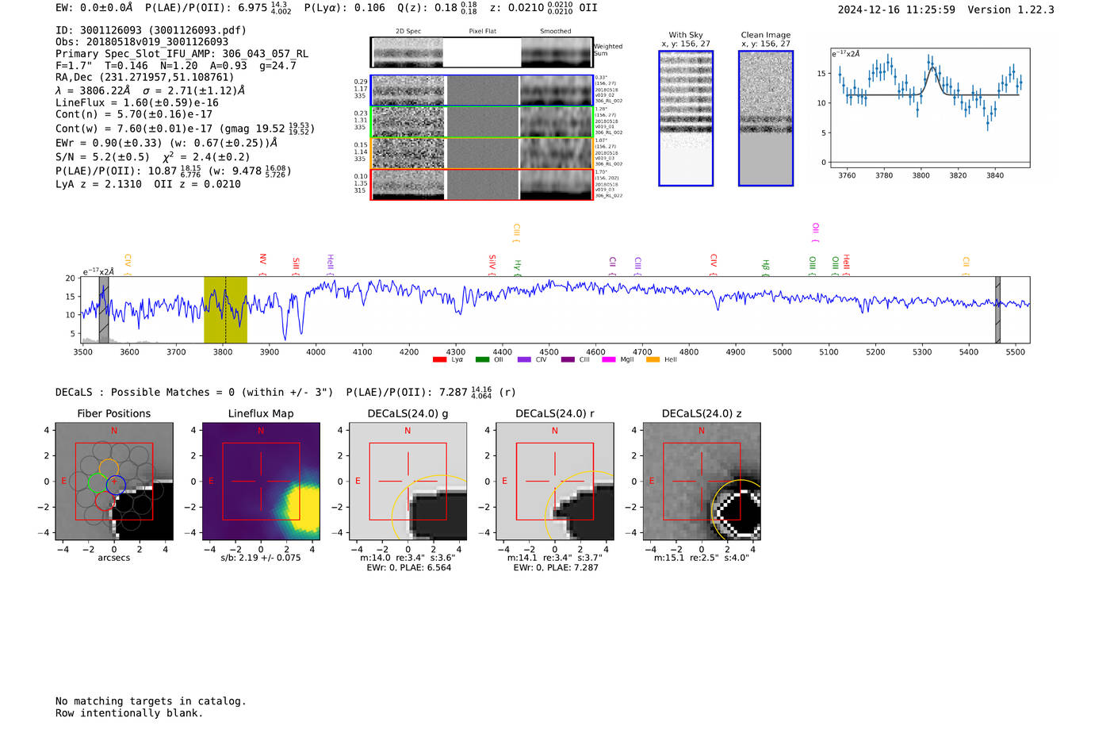Click the 'LyA z = 2.1310' text
1110x756 pixels.
tap(98, 184)
